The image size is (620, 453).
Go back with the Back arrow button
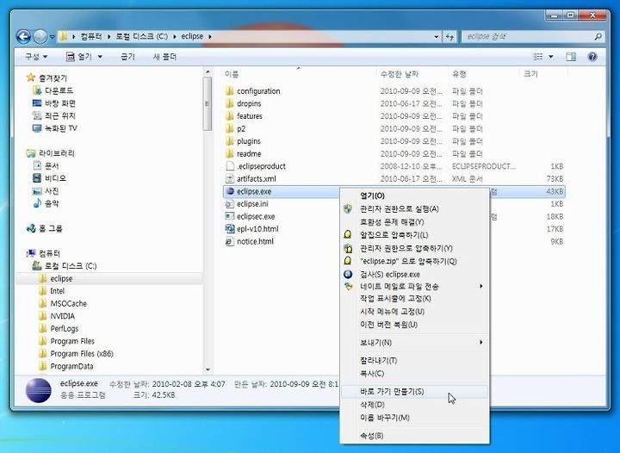coord(23,37)
